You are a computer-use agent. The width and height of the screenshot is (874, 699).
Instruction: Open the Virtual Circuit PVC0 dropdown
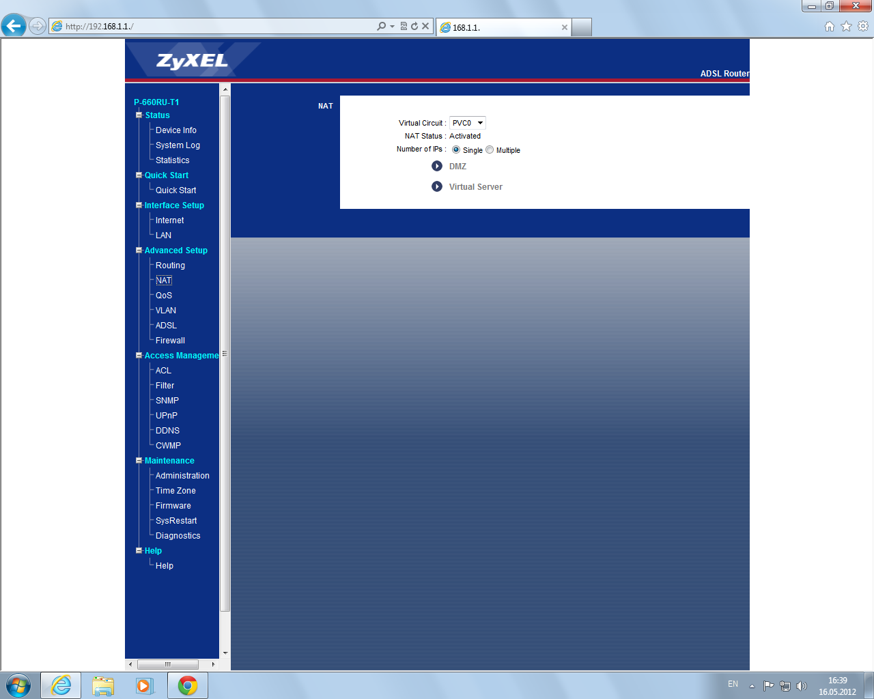coord(467,123)
